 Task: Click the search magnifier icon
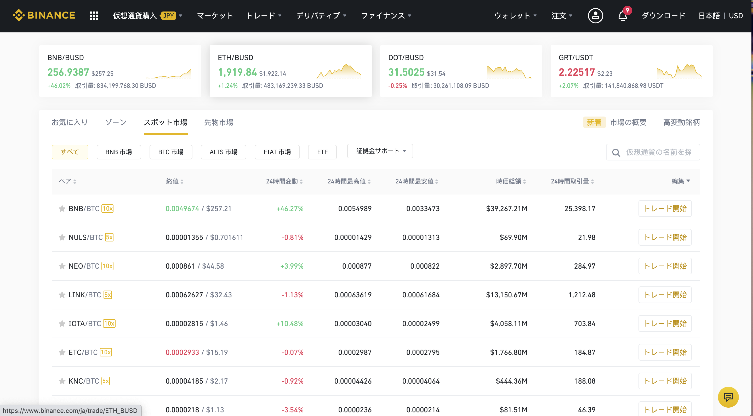[616, 152]
